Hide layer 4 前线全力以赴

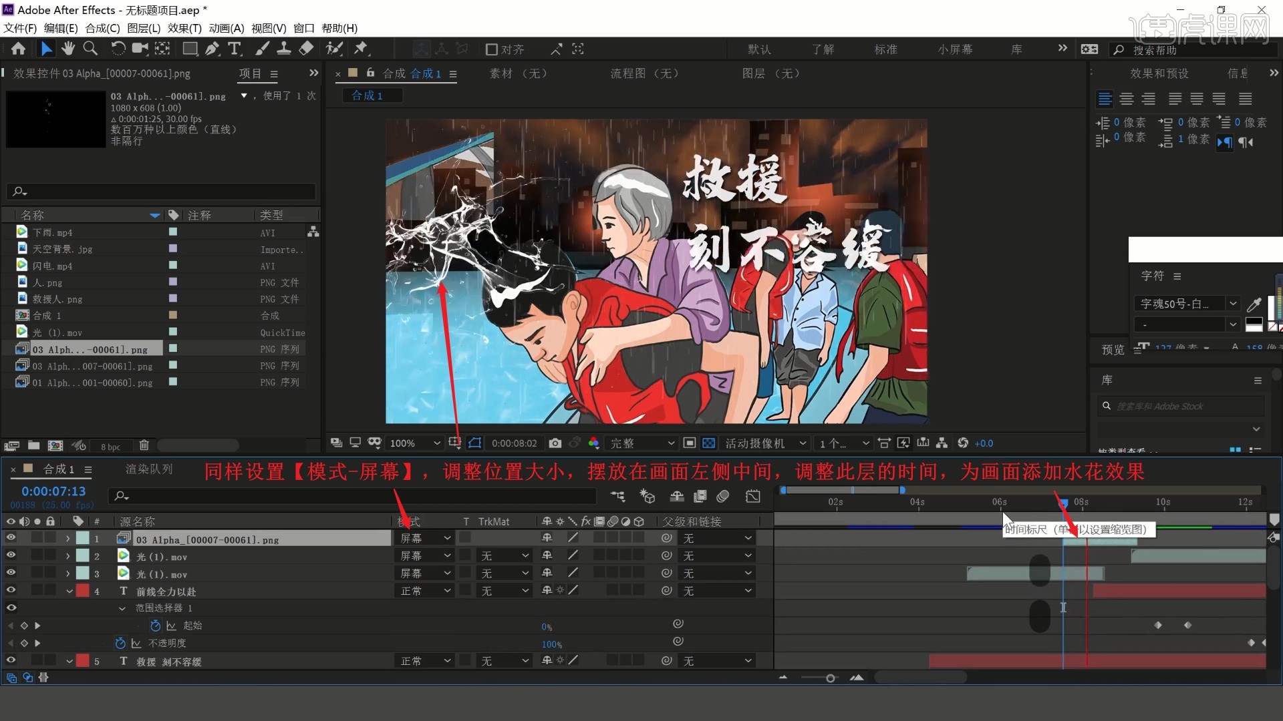[x=11, y=589]
